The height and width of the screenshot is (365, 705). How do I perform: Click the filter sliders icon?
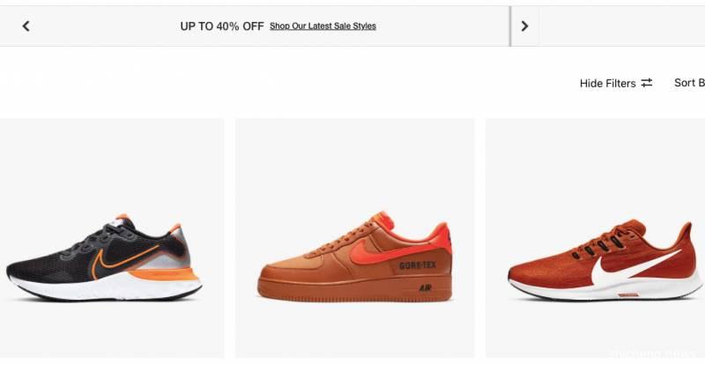tap(647, 83)
